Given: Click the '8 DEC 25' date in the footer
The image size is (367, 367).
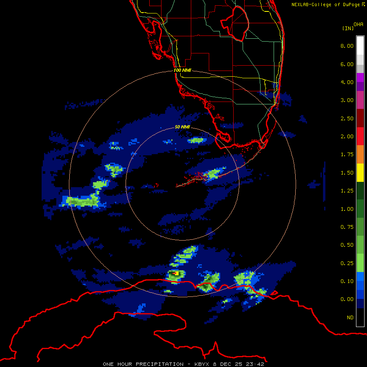Looking at the screenshot, I should (227, 364).
